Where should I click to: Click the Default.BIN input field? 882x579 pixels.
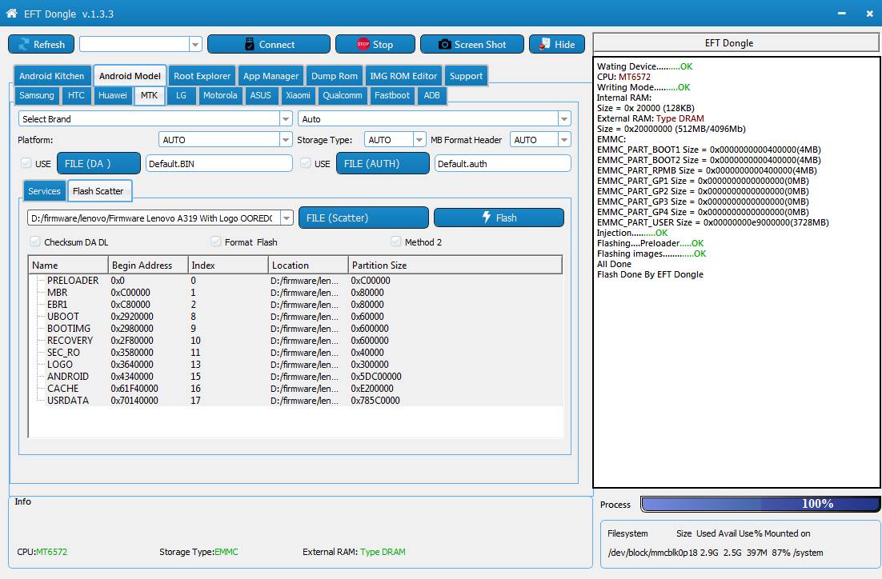tap(218, 164)
